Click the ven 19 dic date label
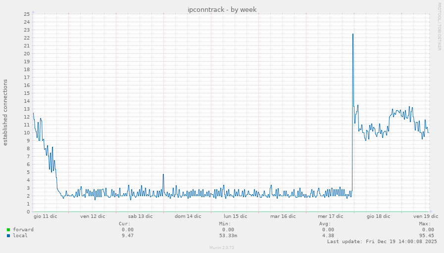The width and height of the screenshot is (444, 253). click(x=426, y=216)
